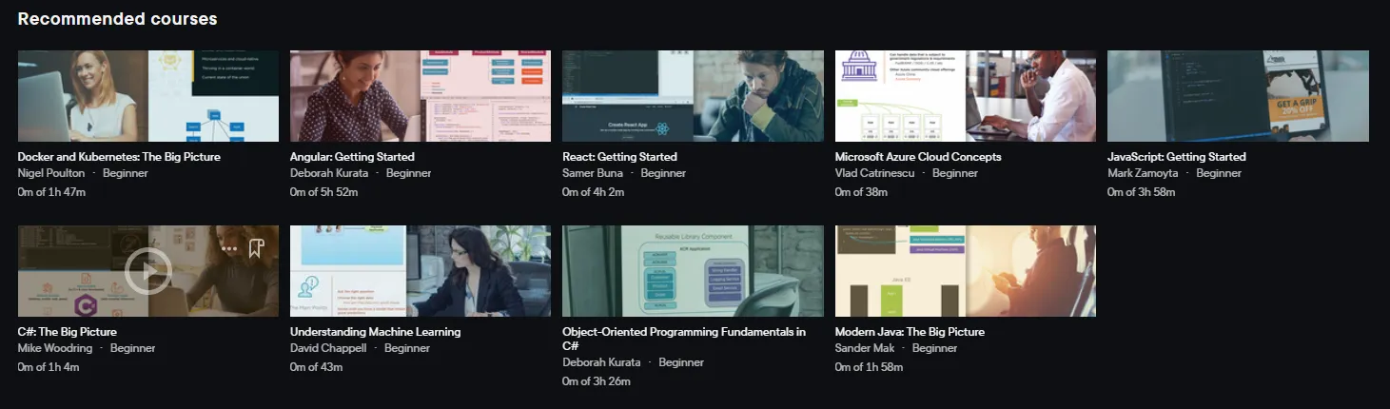Open author Mark Zamoyta's page

1143,173
